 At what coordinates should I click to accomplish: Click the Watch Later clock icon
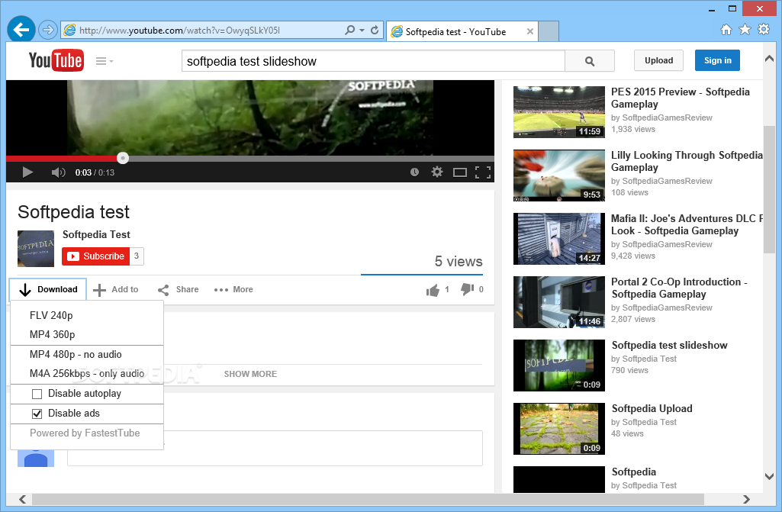click(x=414, y=172)
